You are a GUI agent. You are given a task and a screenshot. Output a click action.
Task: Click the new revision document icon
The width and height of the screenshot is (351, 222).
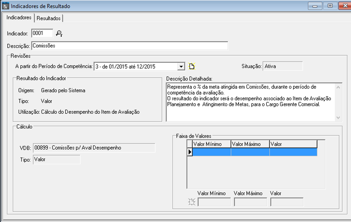192,66
